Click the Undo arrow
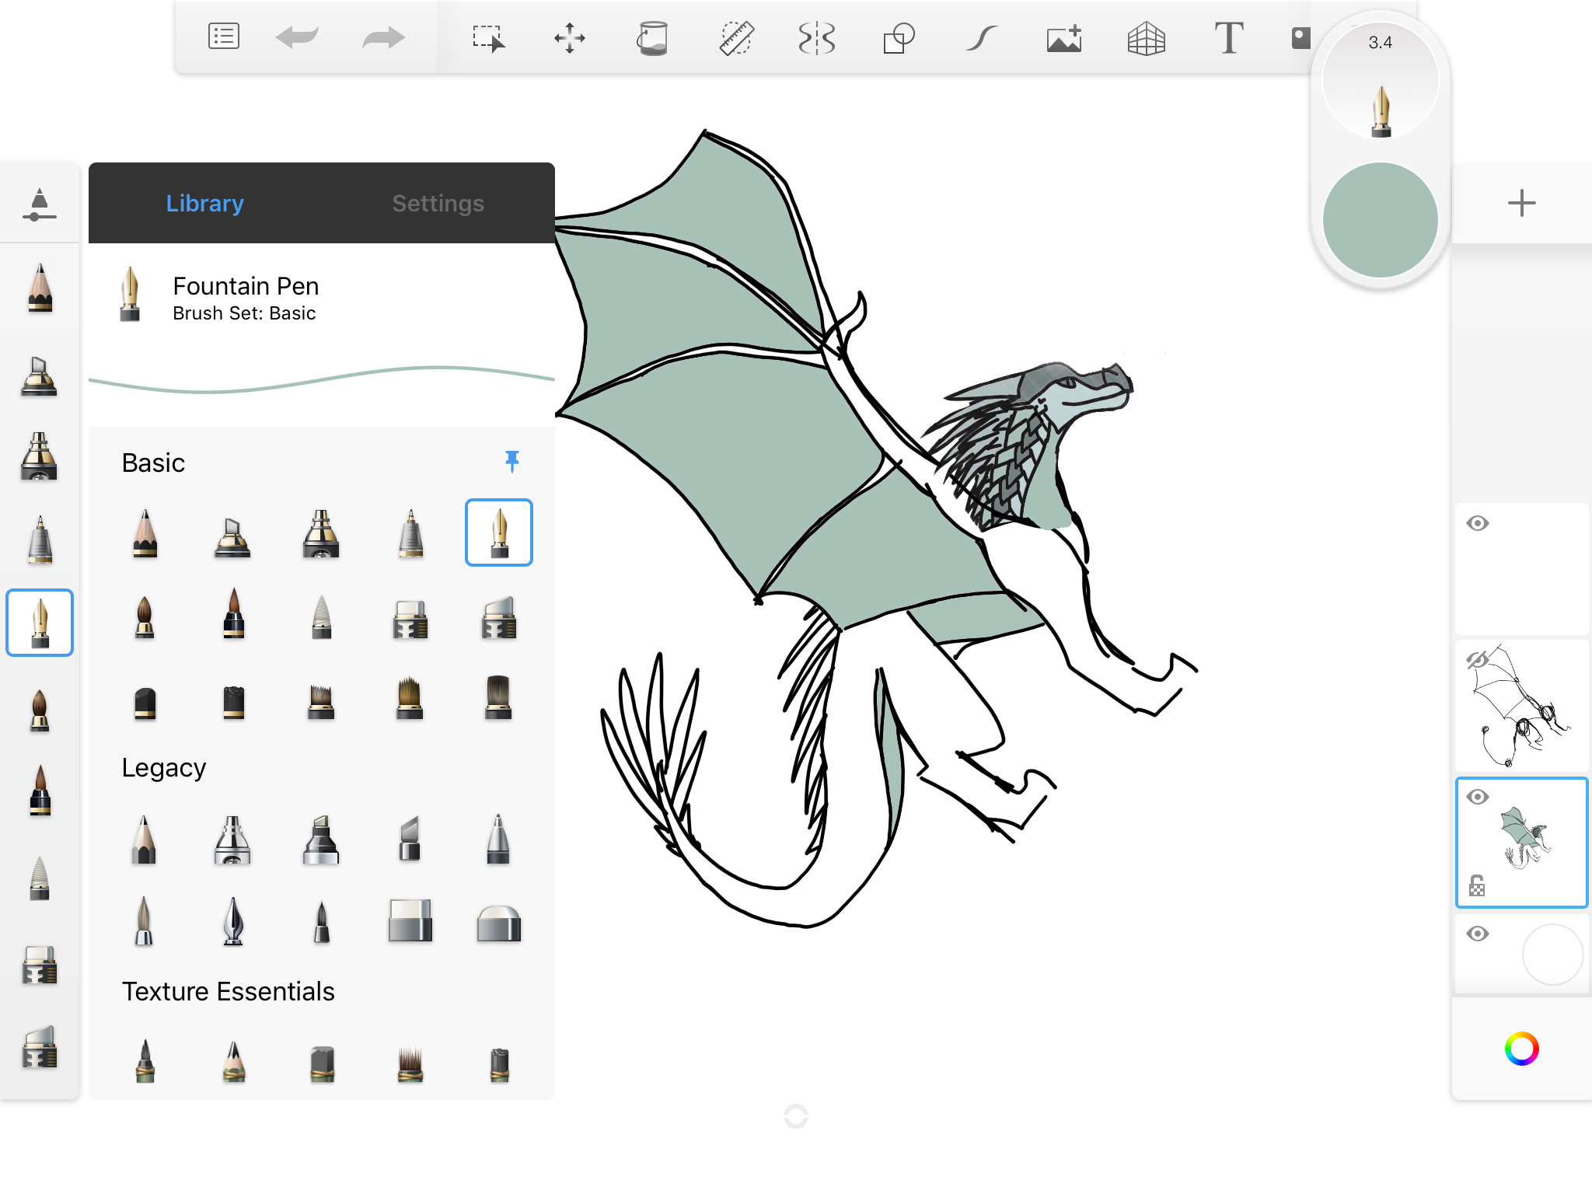The width and height of the screenshot is (1592, 1194). coord(297,37)
